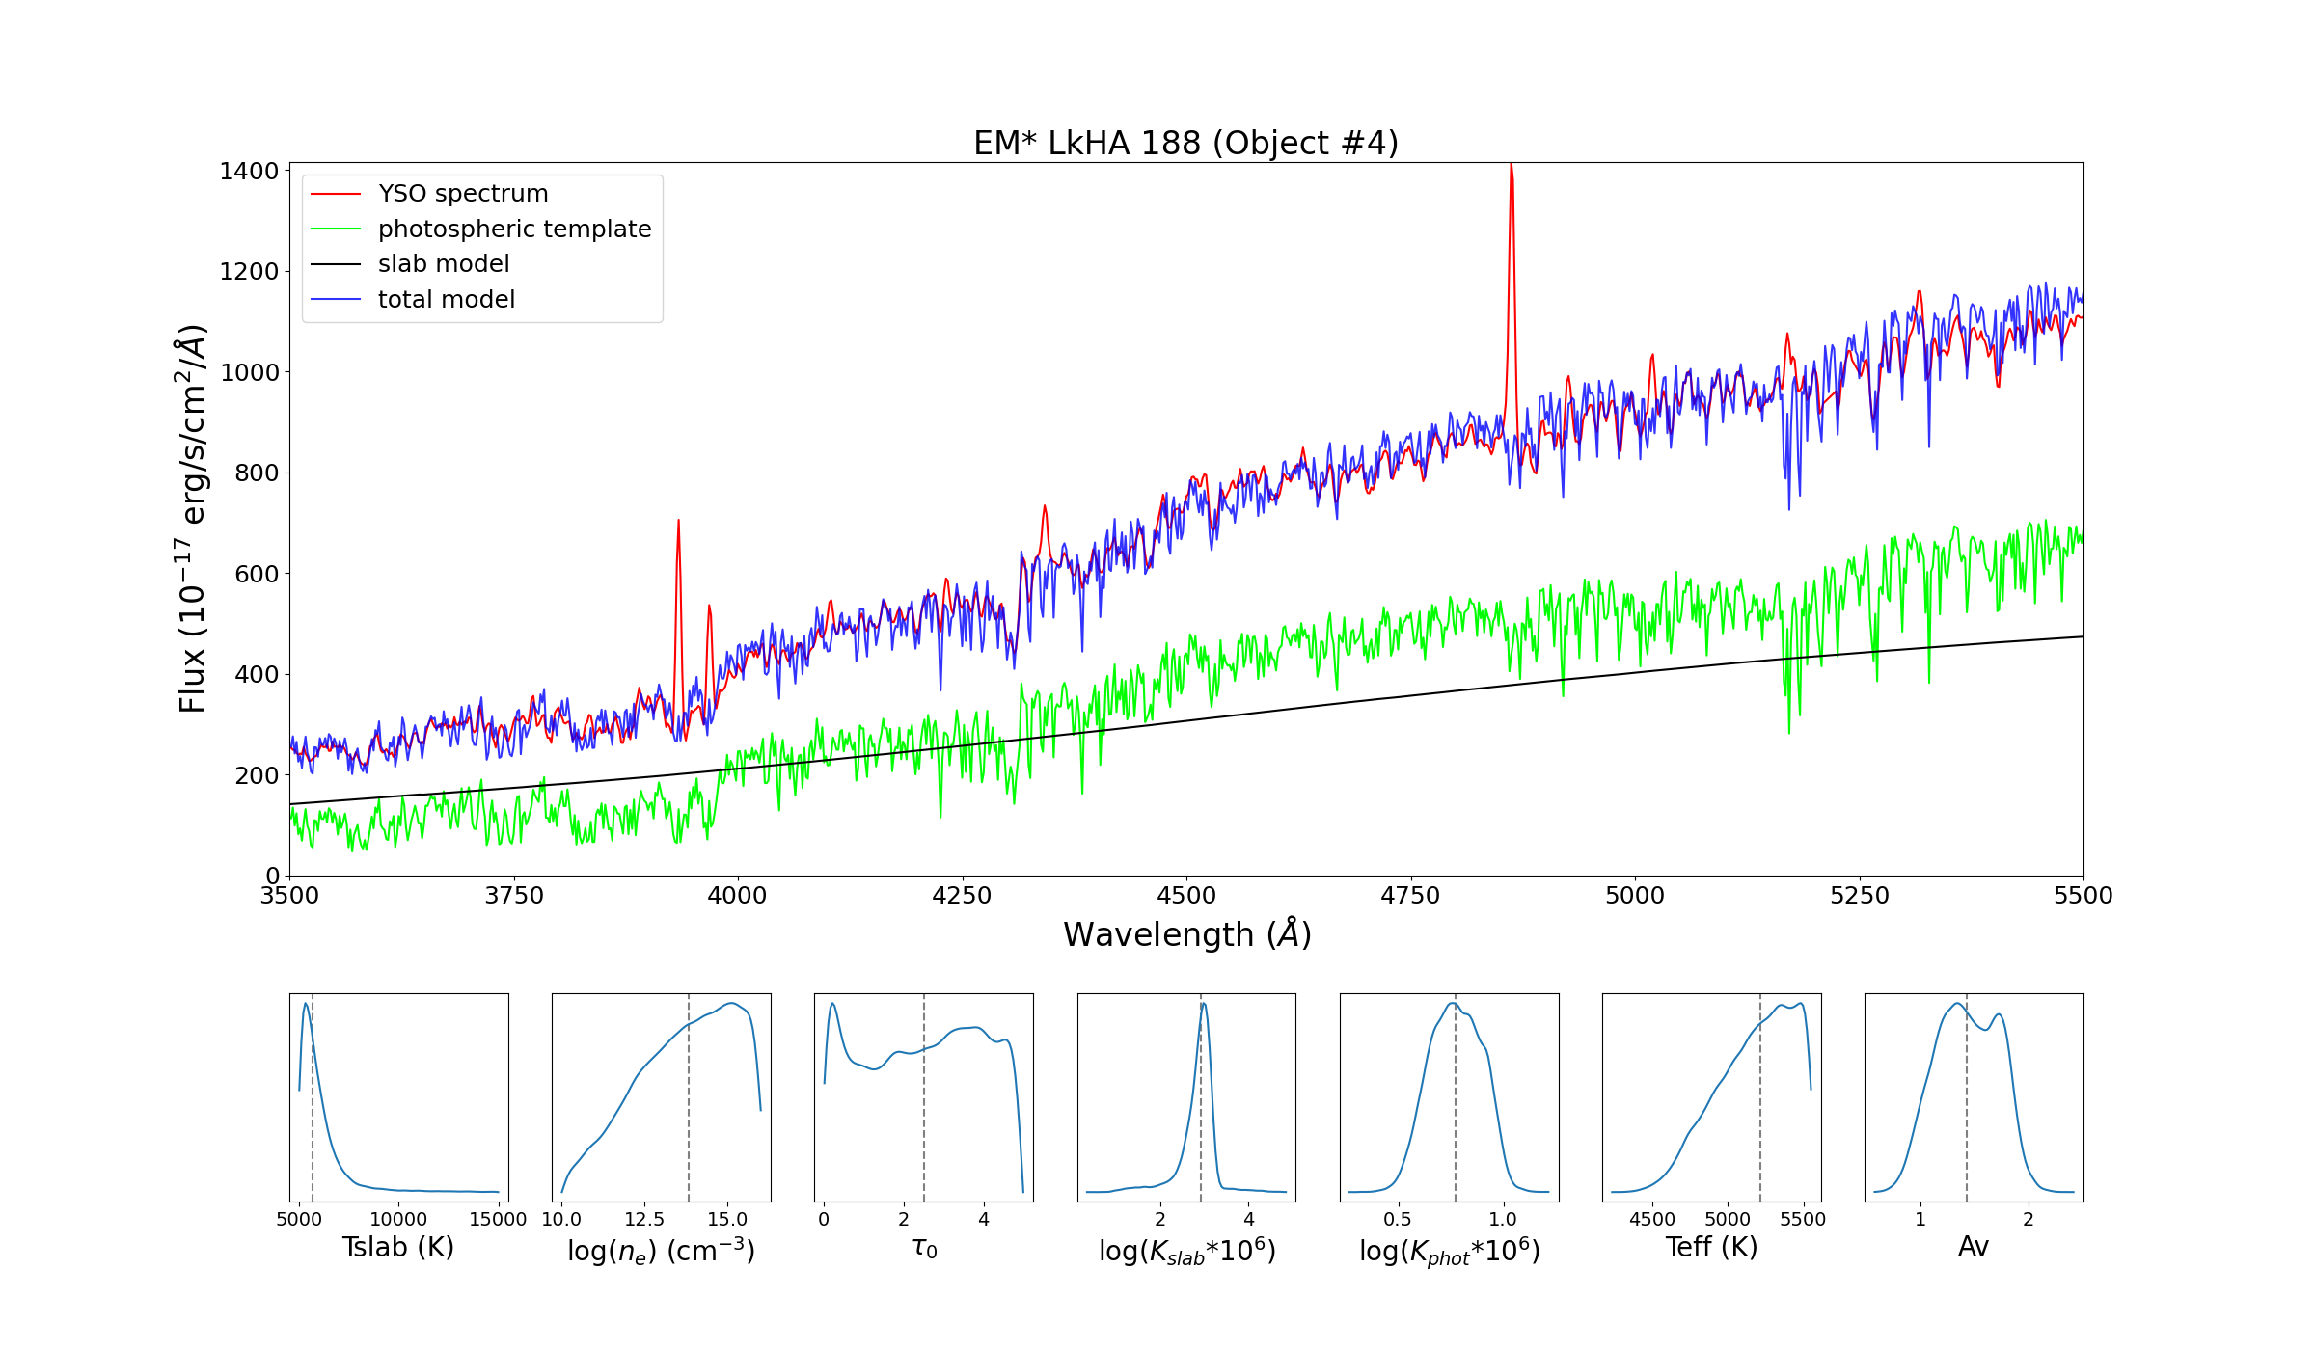Select the Tslab (K) posterior subplot
The width and height of the screenshot is (2315, 1350).
point(398,1097)
